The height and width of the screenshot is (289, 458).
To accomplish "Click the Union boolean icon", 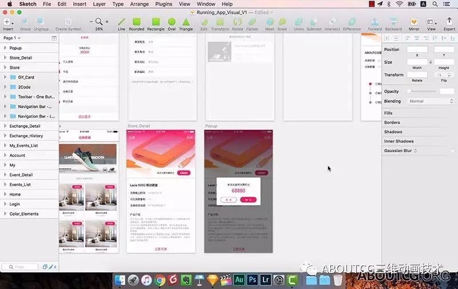I will point(298,22).
